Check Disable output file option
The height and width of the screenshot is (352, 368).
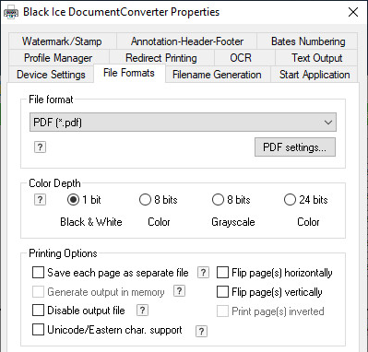[38, 311]
